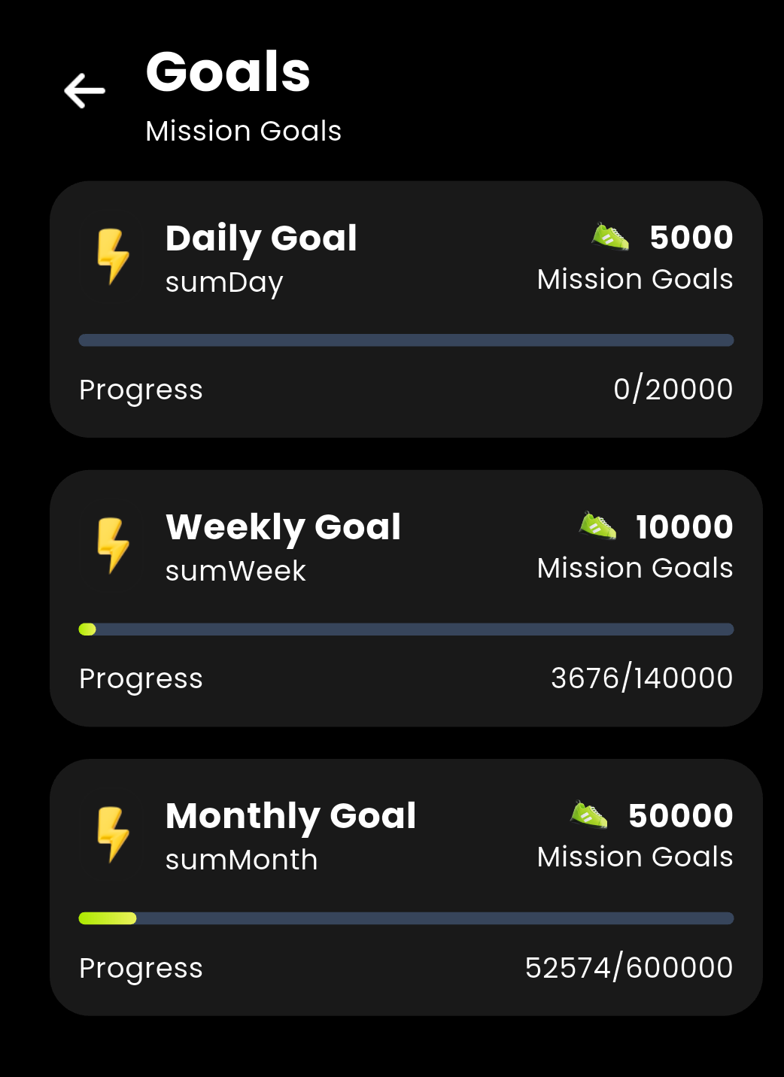Click the sumDay subtitle text
The width and height of the screenshot is (784, 1077).
click(x=224, y=283)
